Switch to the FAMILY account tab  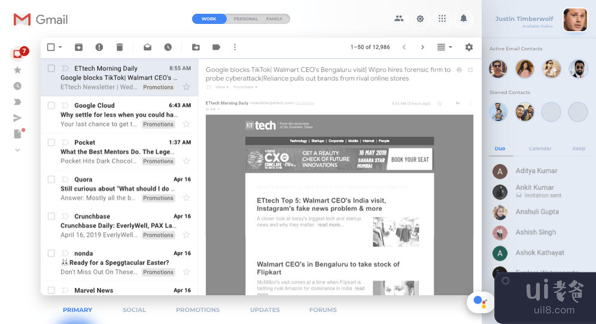(x=274, y=19)
